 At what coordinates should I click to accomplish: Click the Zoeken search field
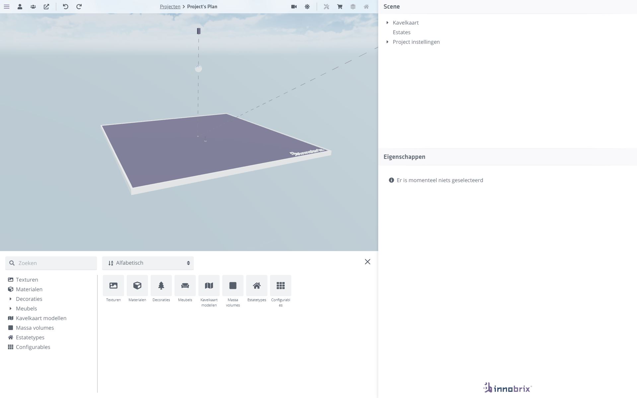(x=51, y=263)
